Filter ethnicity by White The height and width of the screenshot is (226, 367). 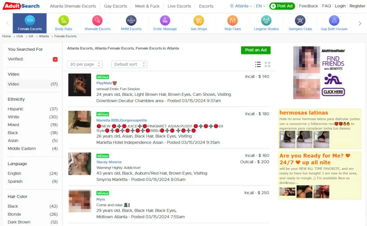coord(33,117)
